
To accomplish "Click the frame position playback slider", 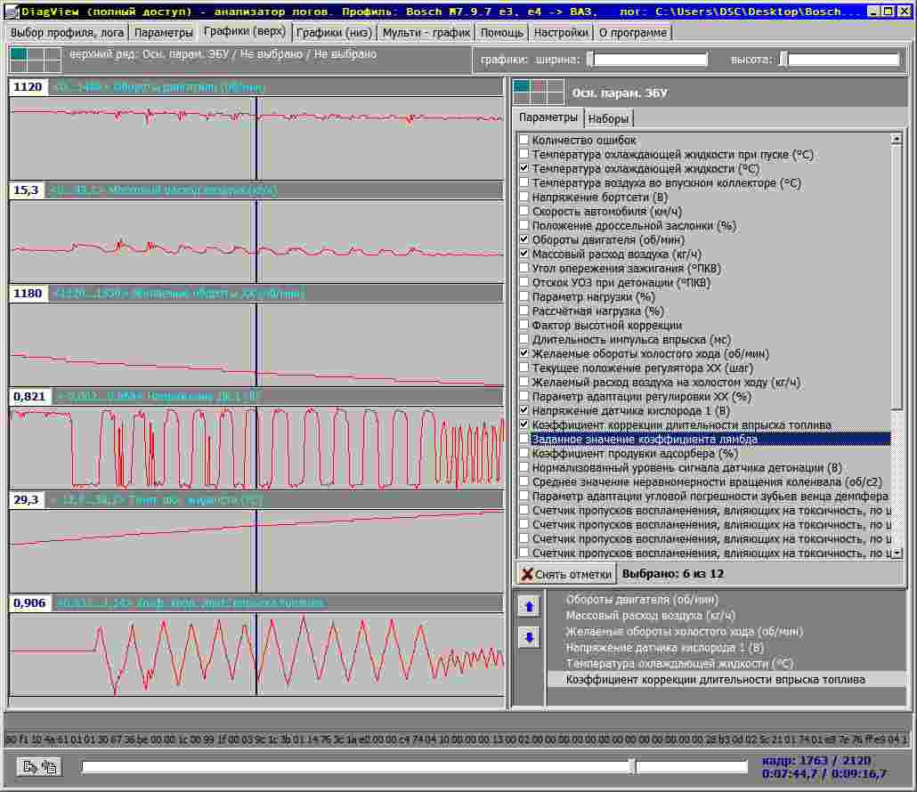I will click(x=415, y=766).
